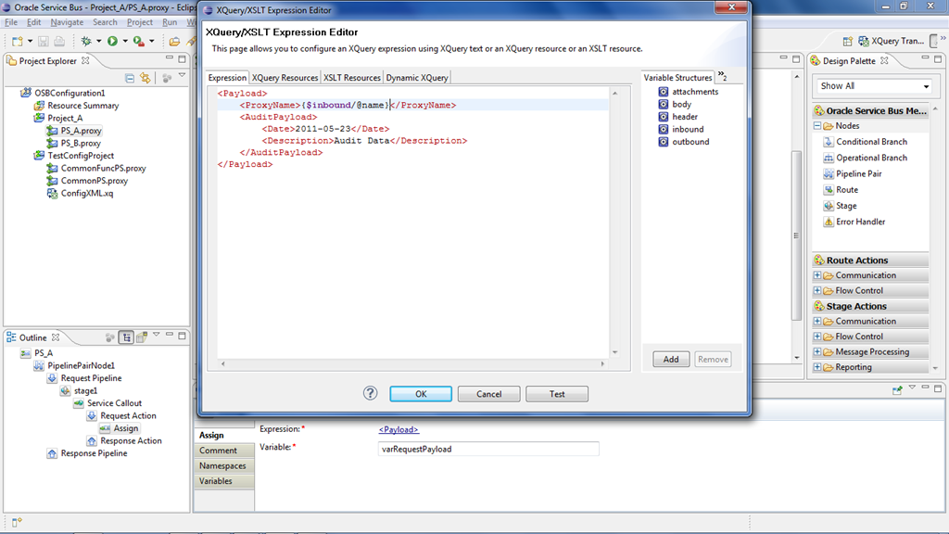Screen dimensions: 949x534
Task: Collapse the Nodes palette group
Action: click(x=817, y=126)
